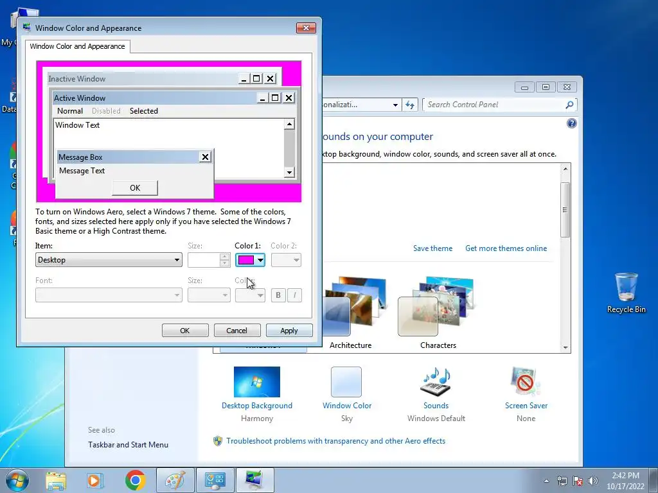658x493 pixels.
Task: Click the preview window scrollbar down arrow
Action: click(x=289, y=172)
